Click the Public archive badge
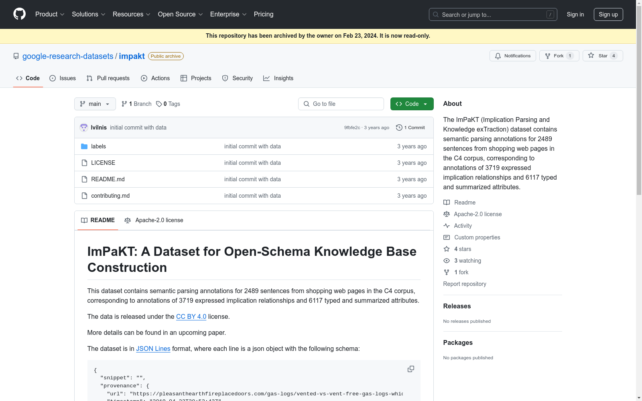This screenshot has width=642, height=401. click(166, 56)
